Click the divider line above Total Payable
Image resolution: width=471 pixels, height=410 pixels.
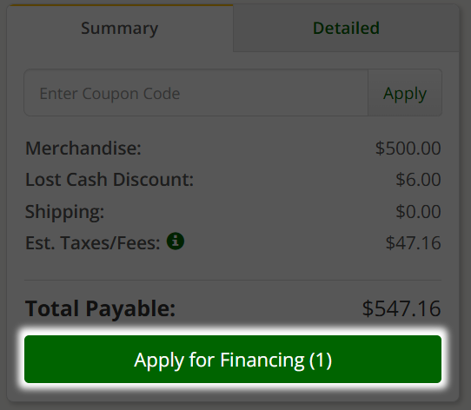click(233, 281)
